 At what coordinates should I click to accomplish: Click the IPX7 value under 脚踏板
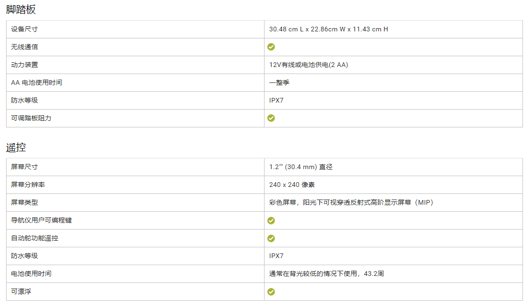[x=276, y=100]
